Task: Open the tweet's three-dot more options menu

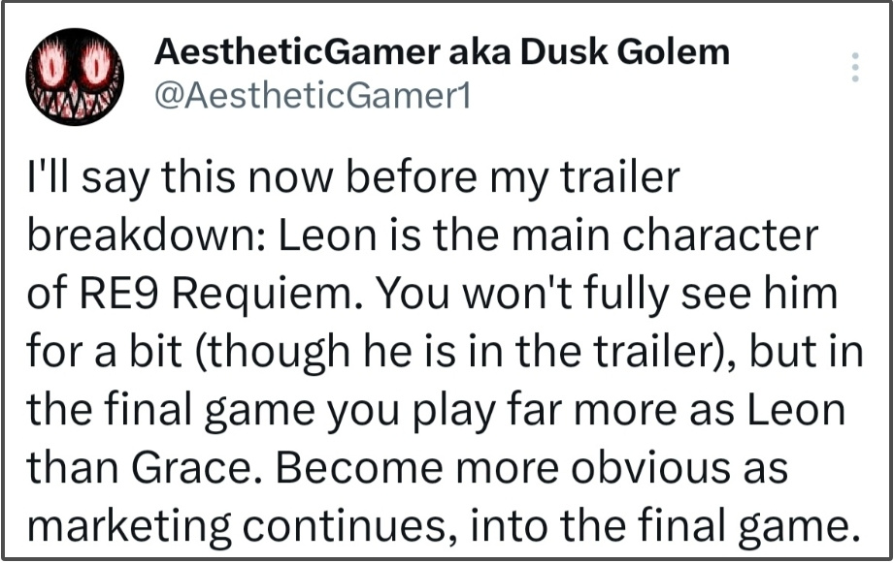Action: [855, 67]
